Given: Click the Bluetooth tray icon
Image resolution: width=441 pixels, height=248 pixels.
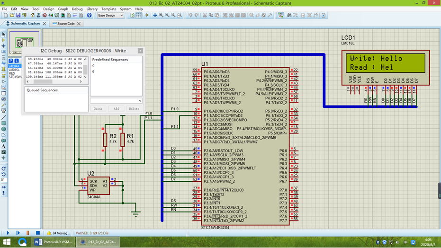Looking at the screenshot, I should click(x=378, y=242).
